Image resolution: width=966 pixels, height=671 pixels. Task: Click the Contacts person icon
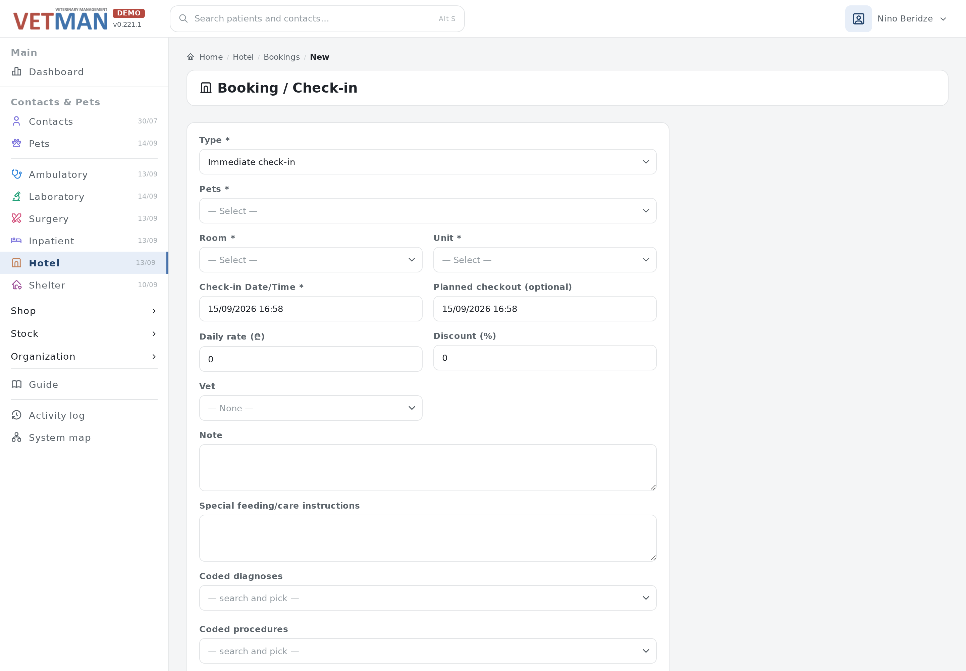[16, 121]
